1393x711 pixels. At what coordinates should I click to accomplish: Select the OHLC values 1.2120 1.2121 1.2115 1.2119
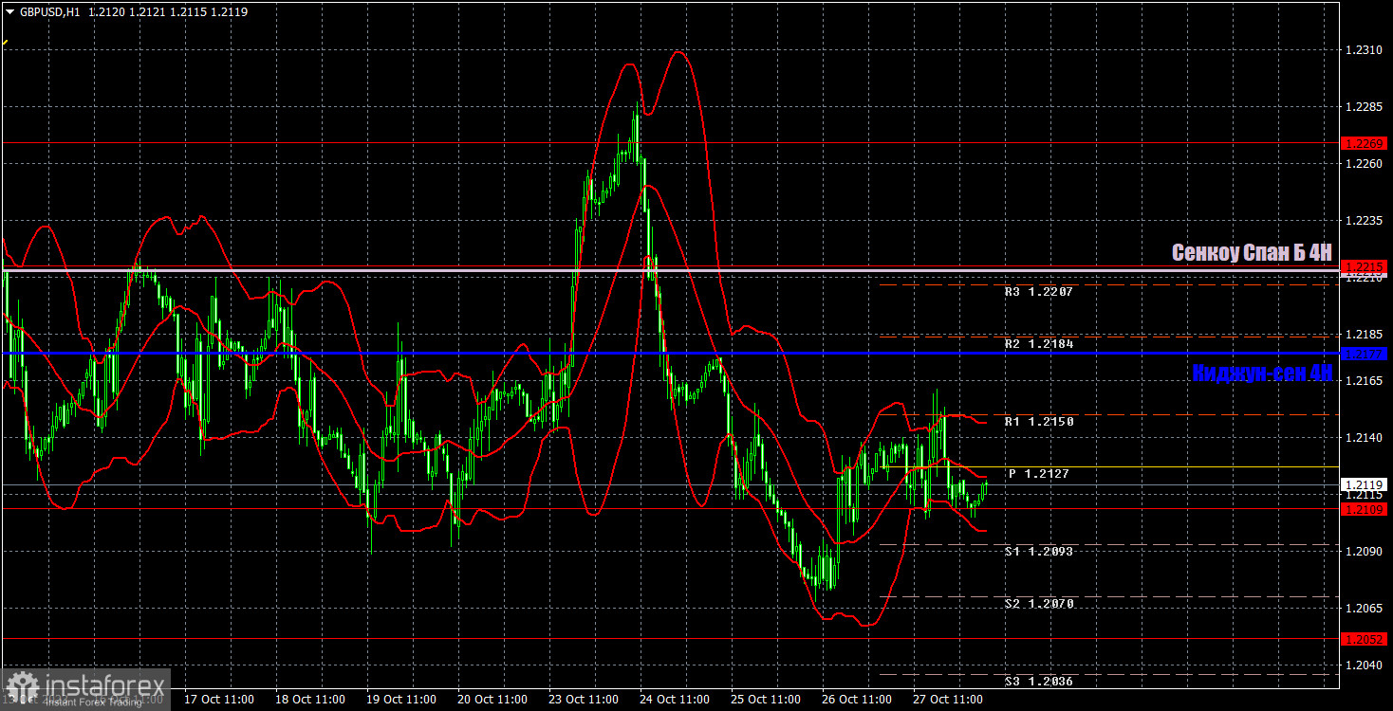click(167, 12)
